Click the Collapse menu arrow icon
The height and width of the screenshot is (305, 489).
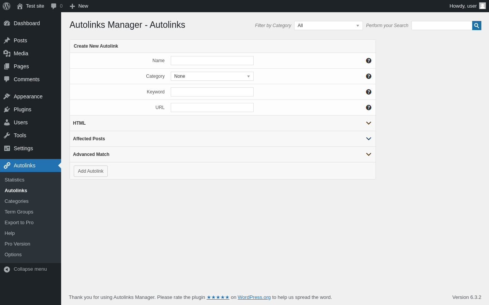(7, 269)
